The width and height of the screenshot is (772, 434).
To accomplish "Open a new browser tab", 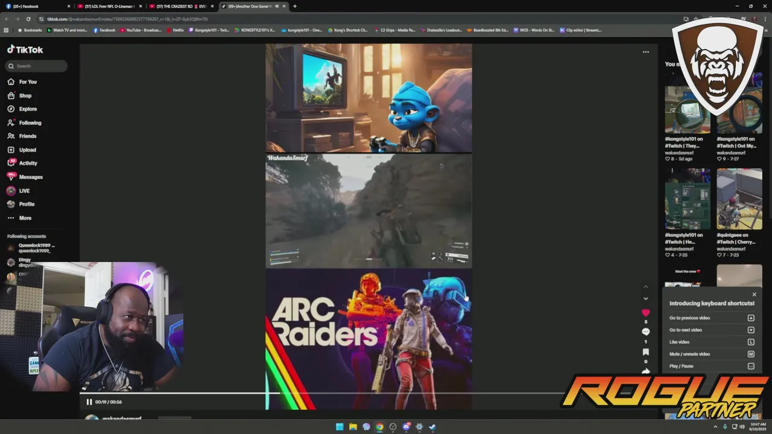I will pyautogui.click(x=295, y=6).
